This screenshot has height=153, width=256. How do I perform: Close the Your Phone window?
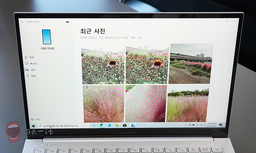coord(235,21)
